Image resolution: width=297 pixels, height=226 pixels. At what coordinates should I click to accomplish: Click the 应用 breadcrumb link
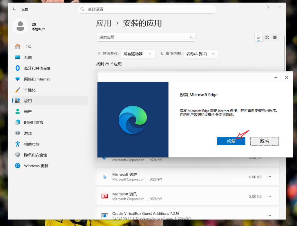[104, 23]
